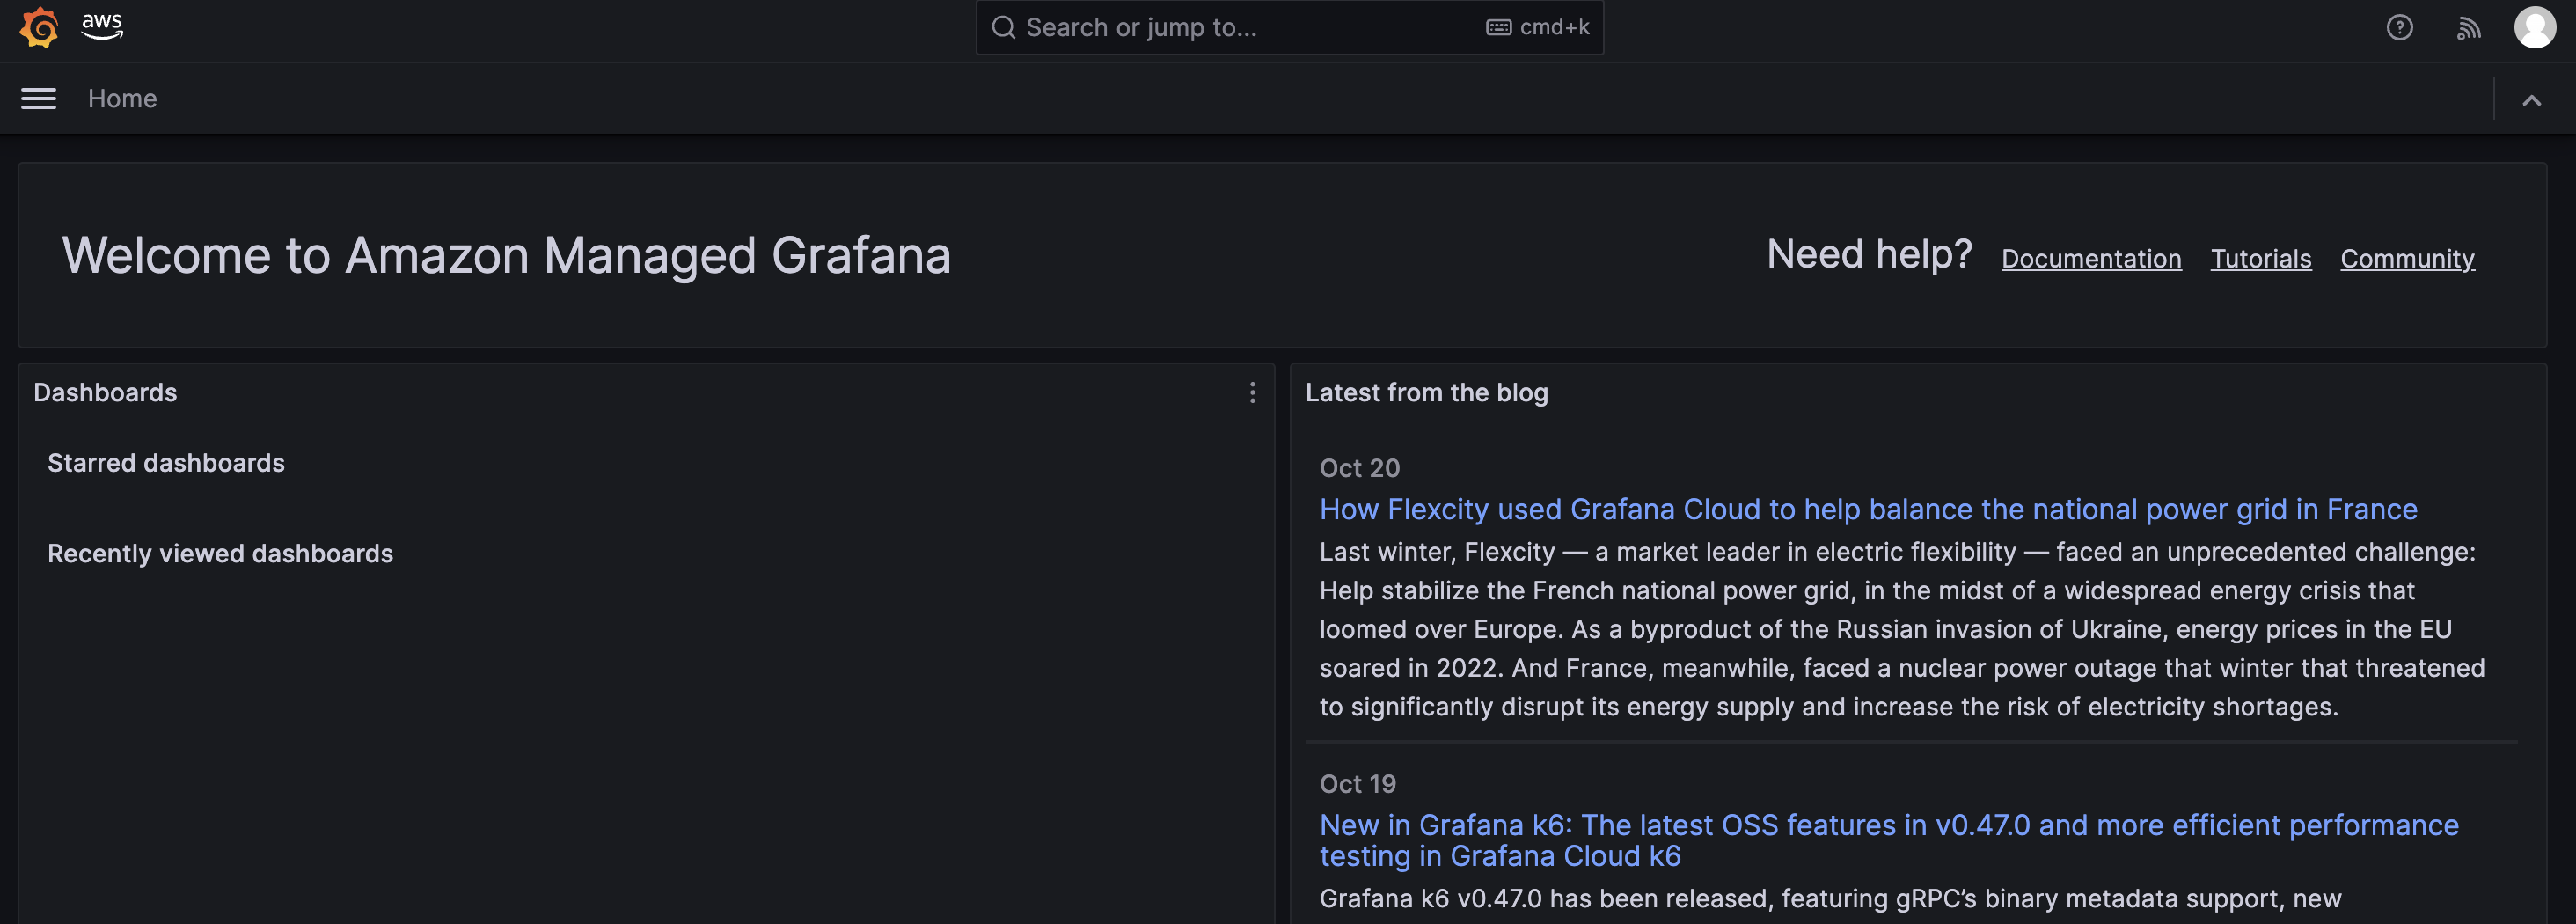Open the user profile avatar
Viewport: 2576px width, 924px height.
[x=2534, y=27]
